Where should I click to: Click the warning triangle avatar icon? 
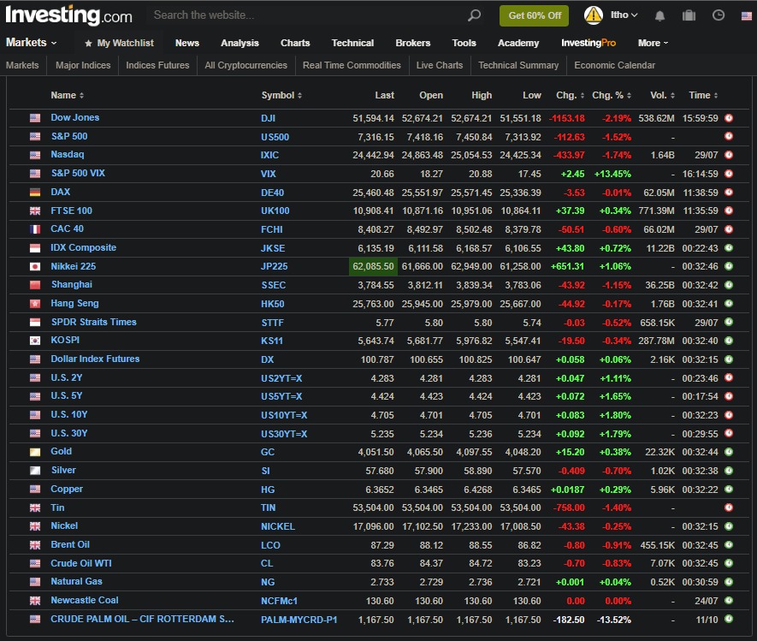coord(594,15)
